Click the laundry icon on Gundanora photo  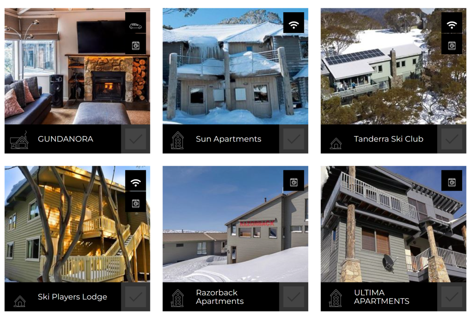click(135, 46)
